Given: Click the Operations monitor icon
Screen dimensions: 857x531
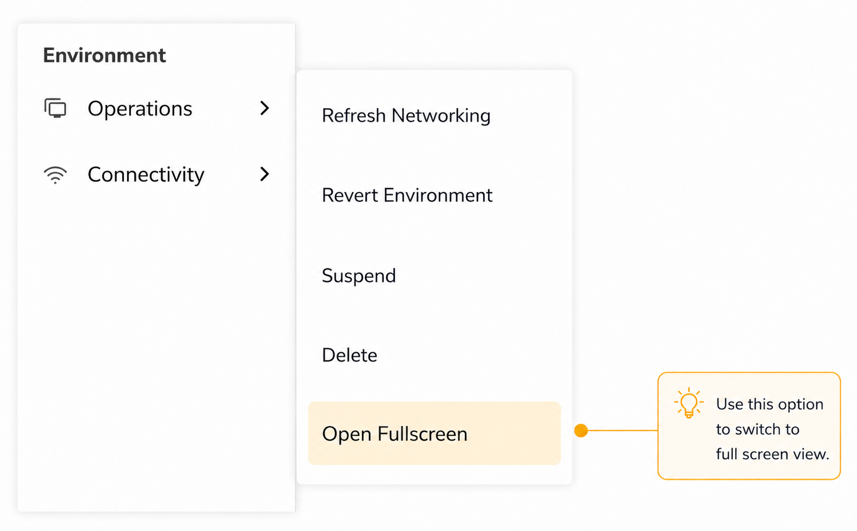Looking at the screenshot, I should point(55,108).
